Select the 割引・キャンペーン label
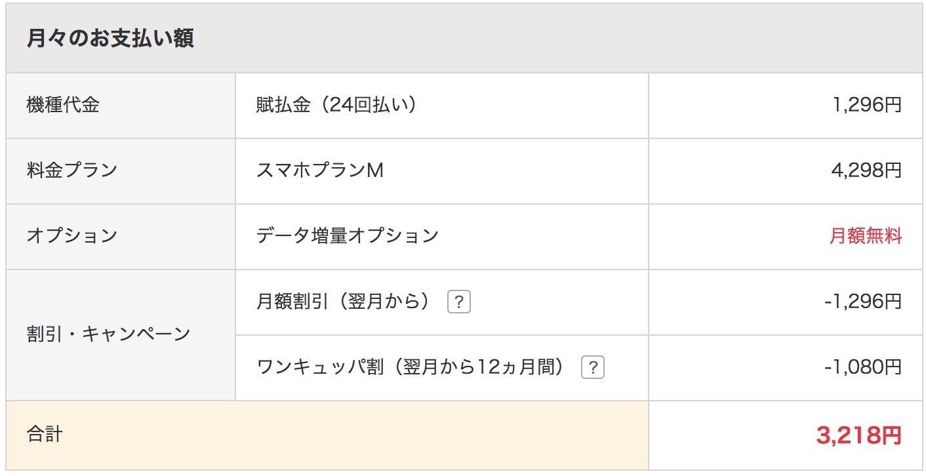Viewport: 926px width, 476px height. pos(108,334)
